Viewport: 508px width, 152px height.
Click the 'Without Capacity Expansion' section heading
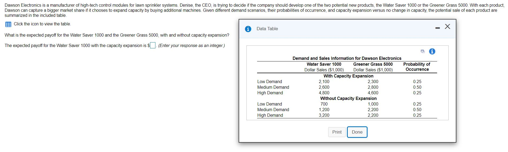coord(348,98)
